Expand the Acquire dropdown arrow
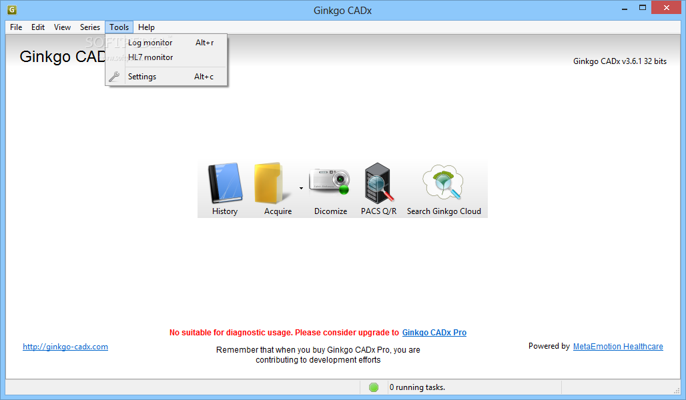This screenshot has height=400, width=686. tap(301, 189)
